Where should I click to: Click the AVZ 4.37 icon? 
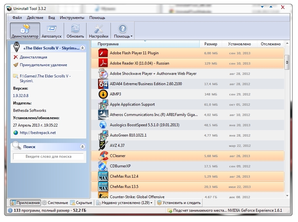(x=103, y=146)
